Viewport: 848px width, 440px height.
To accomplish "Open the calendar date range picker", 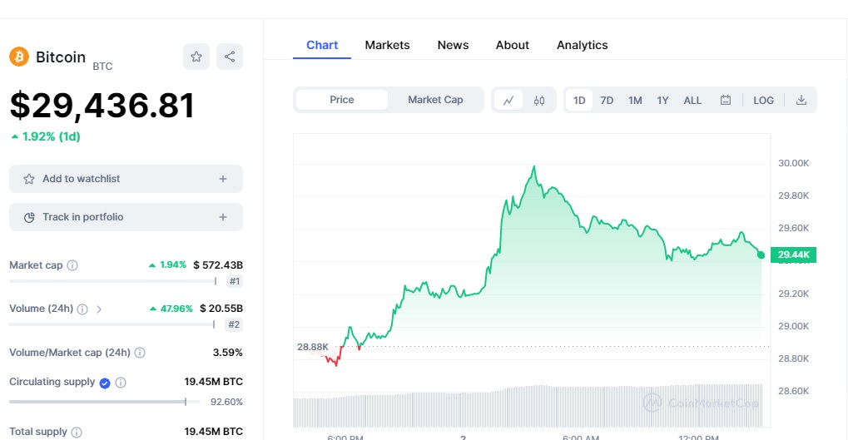I will coord(726,100).
